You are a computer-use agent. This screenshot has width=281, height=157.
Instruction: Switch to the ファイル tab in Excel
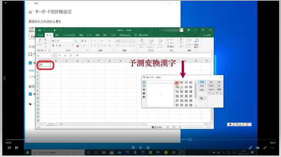click(40, 35)
